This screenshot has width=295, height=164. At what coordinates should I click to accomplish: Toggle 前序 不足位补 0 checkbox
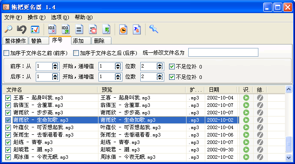[172, 66]
